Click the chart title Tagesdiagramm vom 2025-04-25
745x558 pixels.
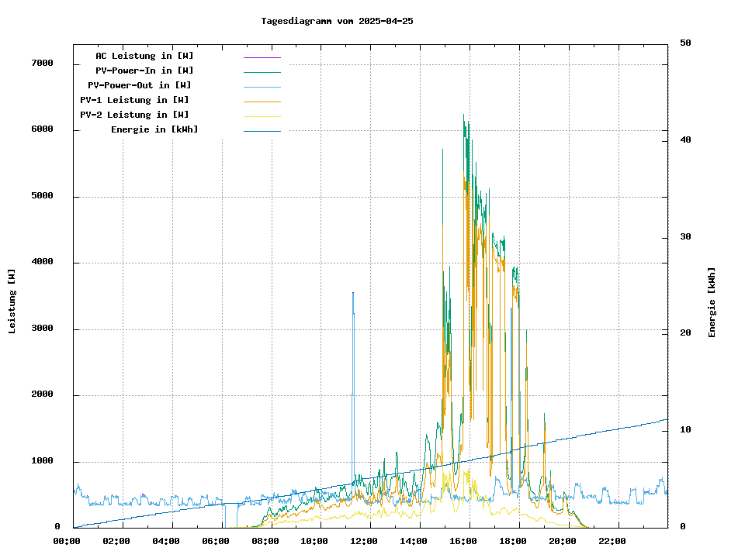337,21
